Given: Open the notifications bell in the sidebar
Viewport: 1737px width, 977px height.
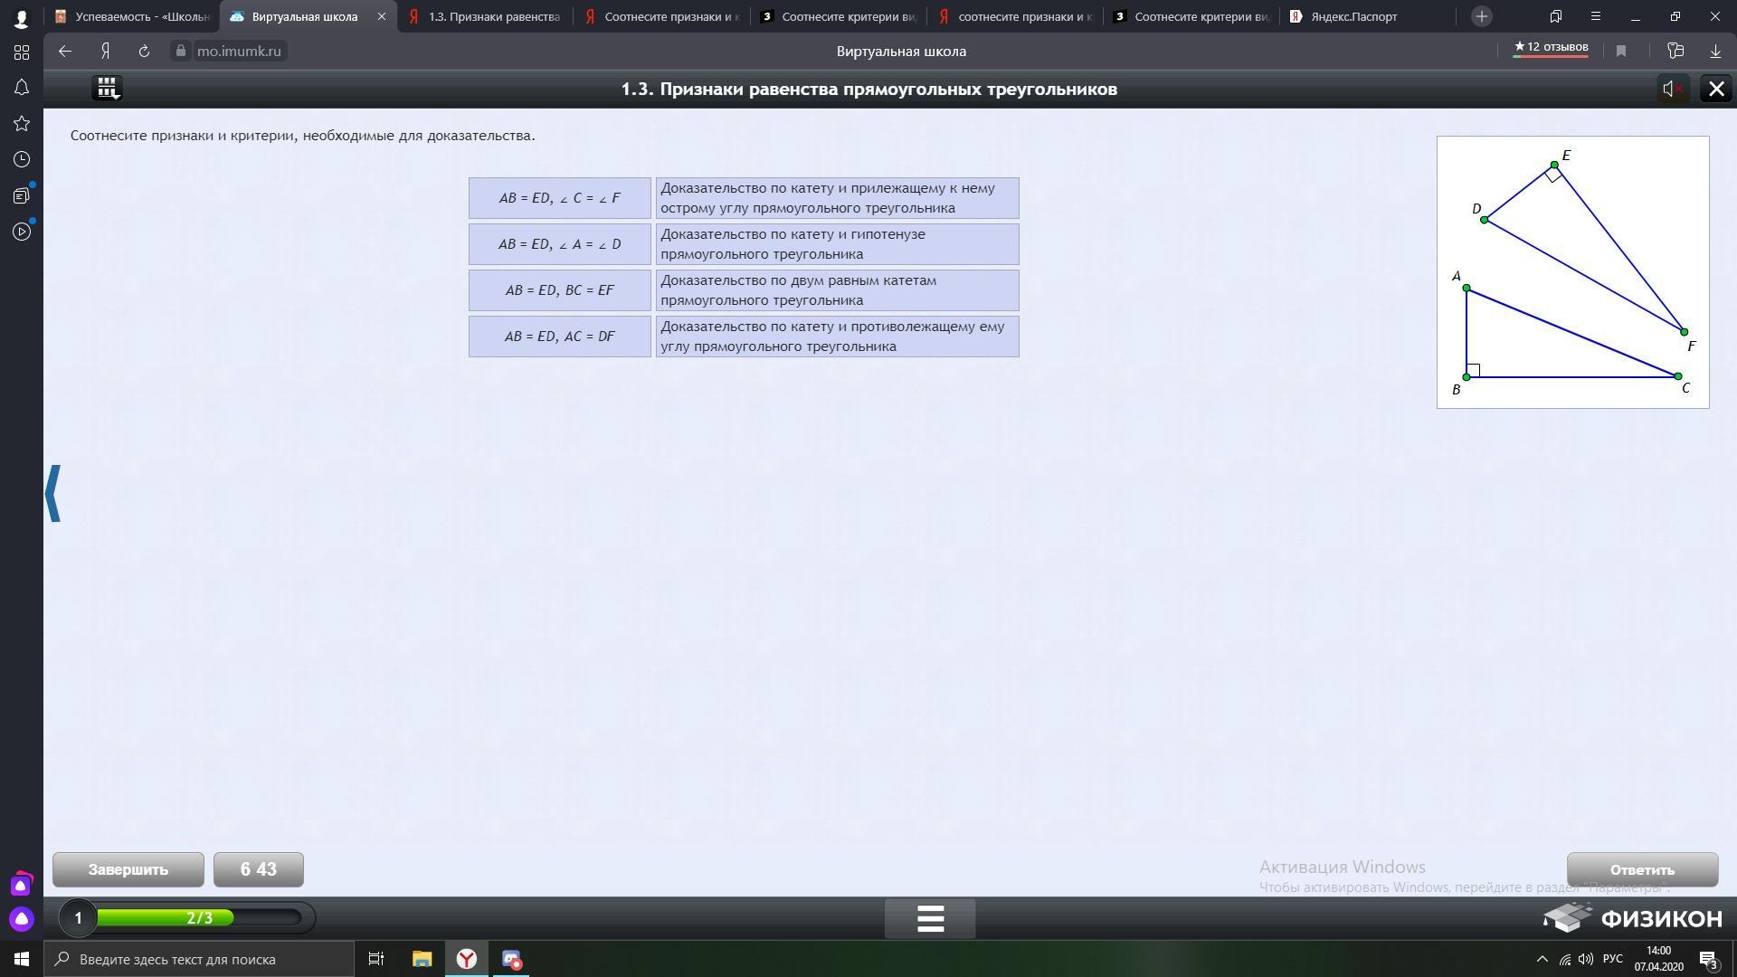Looking at the screenshot, I should [22, 88].
